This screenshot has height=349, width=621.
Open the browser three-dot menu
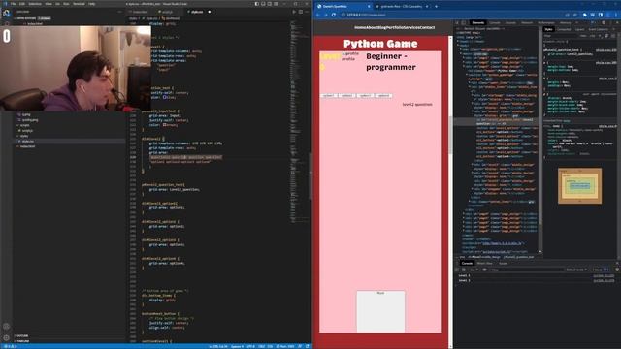coord(616,15)
